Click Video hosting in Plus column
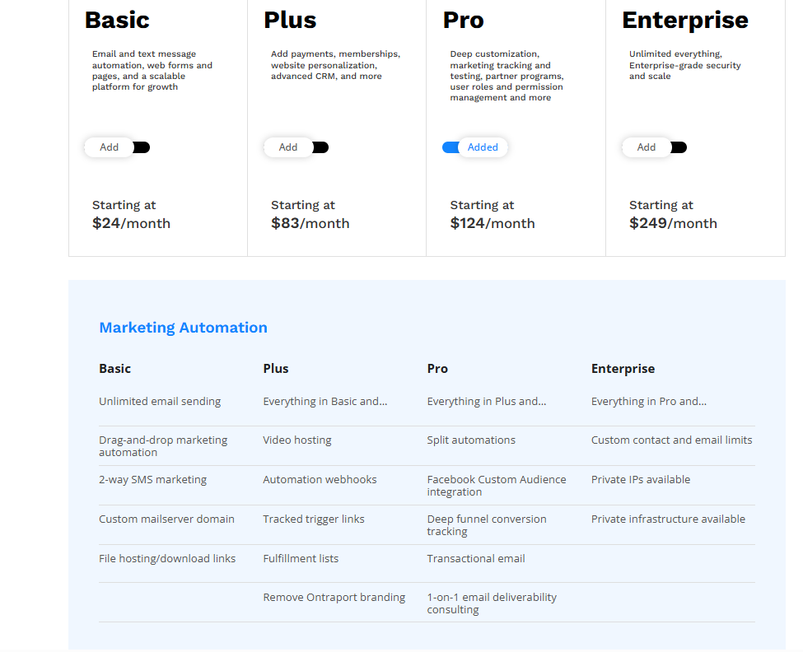This screenshot has height=652, width=803. tap(297, 440)
